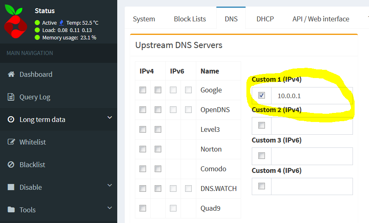Tick the IPv6 checkbox for Quad9
The height and width of the screenshot is (223, 369).
pyautogui.click(x=173, y=208)
